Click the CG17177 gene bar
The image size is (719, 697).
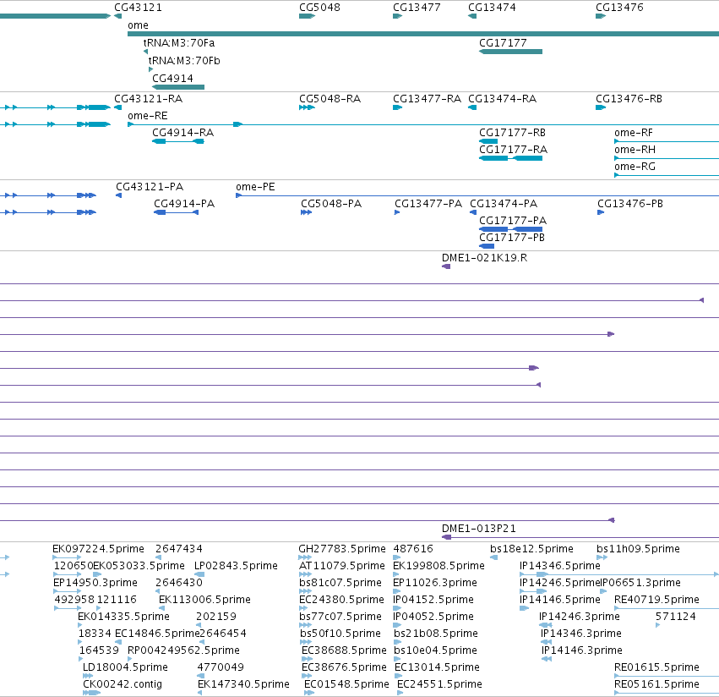click(511, 52)
